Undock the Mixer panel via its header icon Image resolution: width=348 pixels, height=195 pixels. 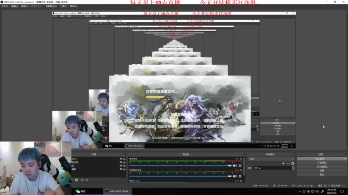244,154
